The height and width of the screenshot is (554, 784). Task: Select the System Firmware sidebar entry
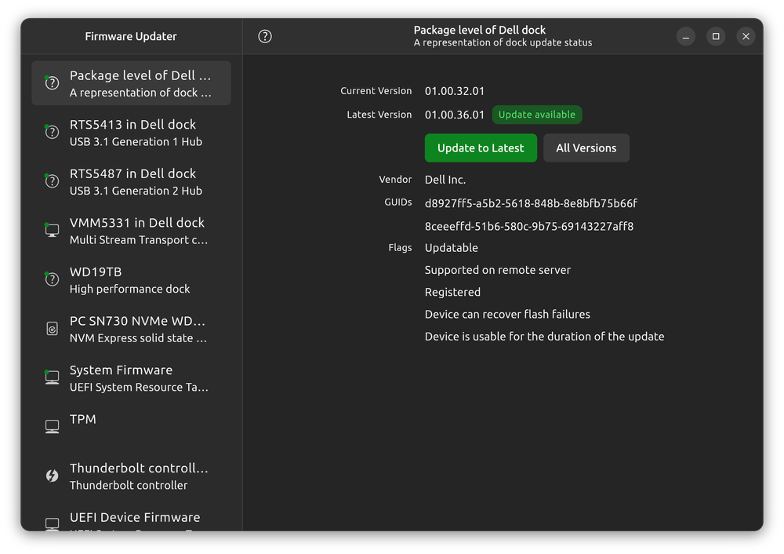[x=131, y=377]
